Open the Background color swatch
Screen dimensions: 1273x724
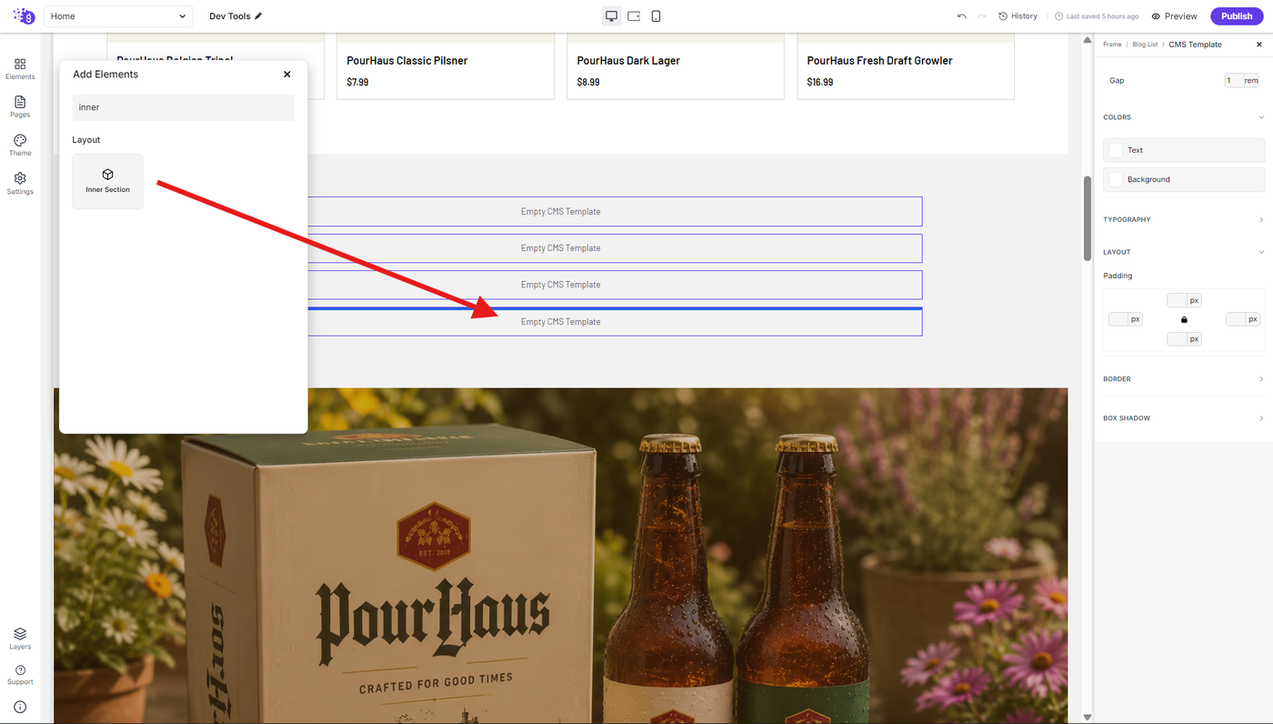click(x=1184, y=179)
